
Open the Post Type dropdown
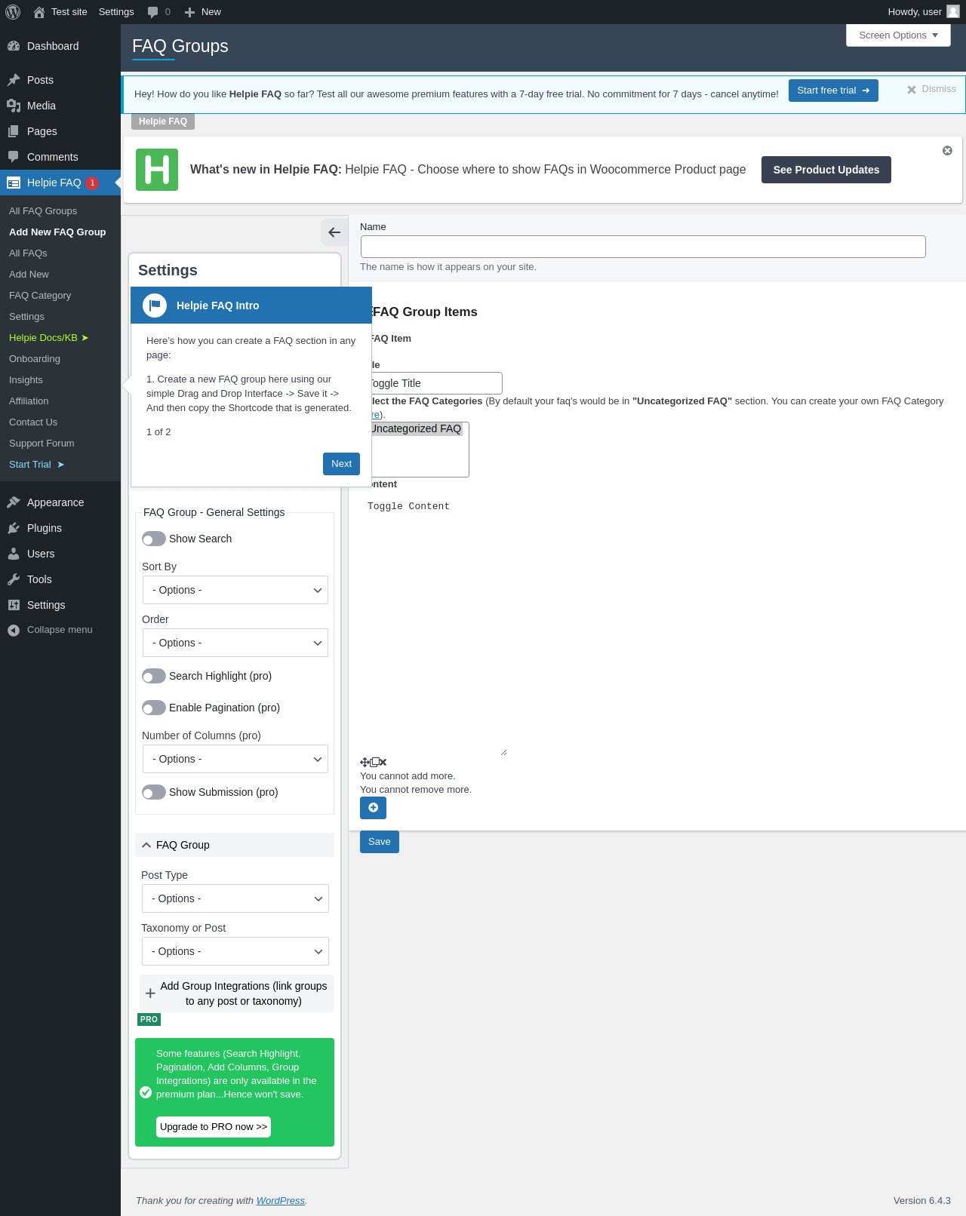pos(235,898)
